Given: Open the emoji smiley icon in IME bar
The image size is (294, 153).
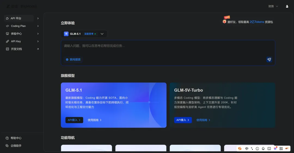Looking at the screenshot, I should (258, 148).
